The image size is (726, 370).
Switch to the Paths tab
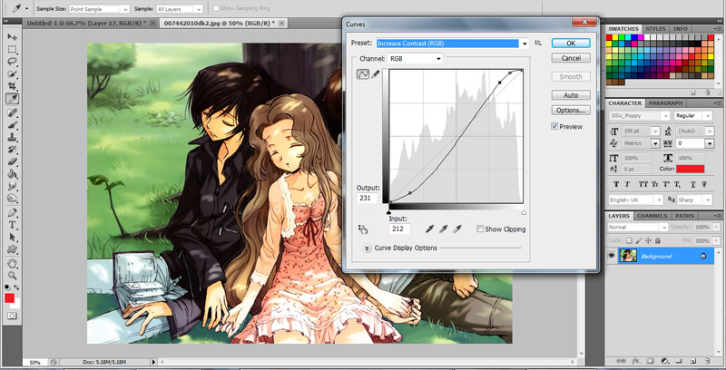click(684, 216)
